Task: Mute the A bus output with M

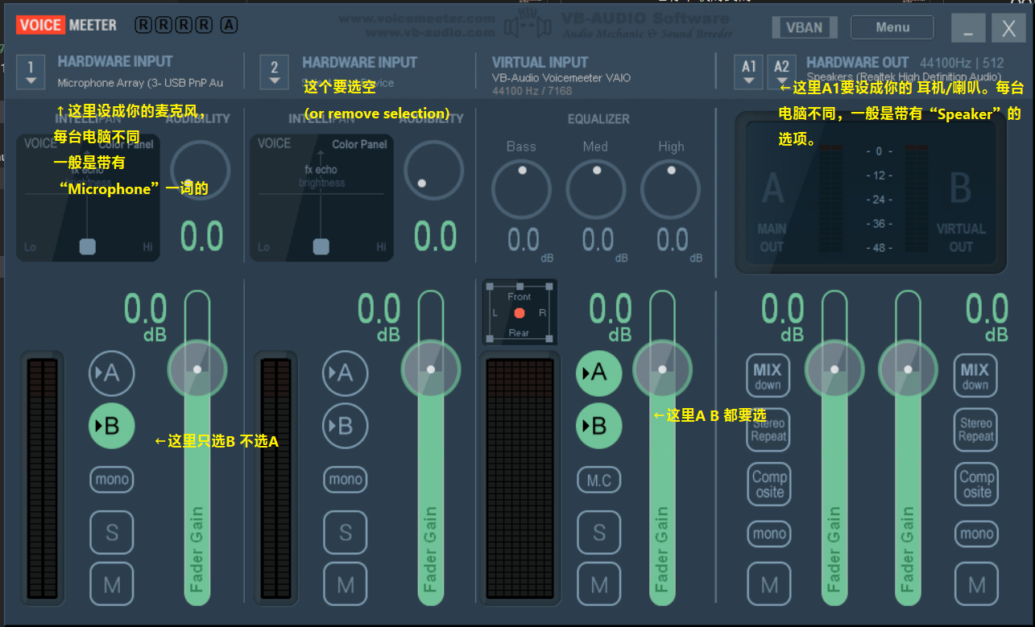Action: point(768,584)
